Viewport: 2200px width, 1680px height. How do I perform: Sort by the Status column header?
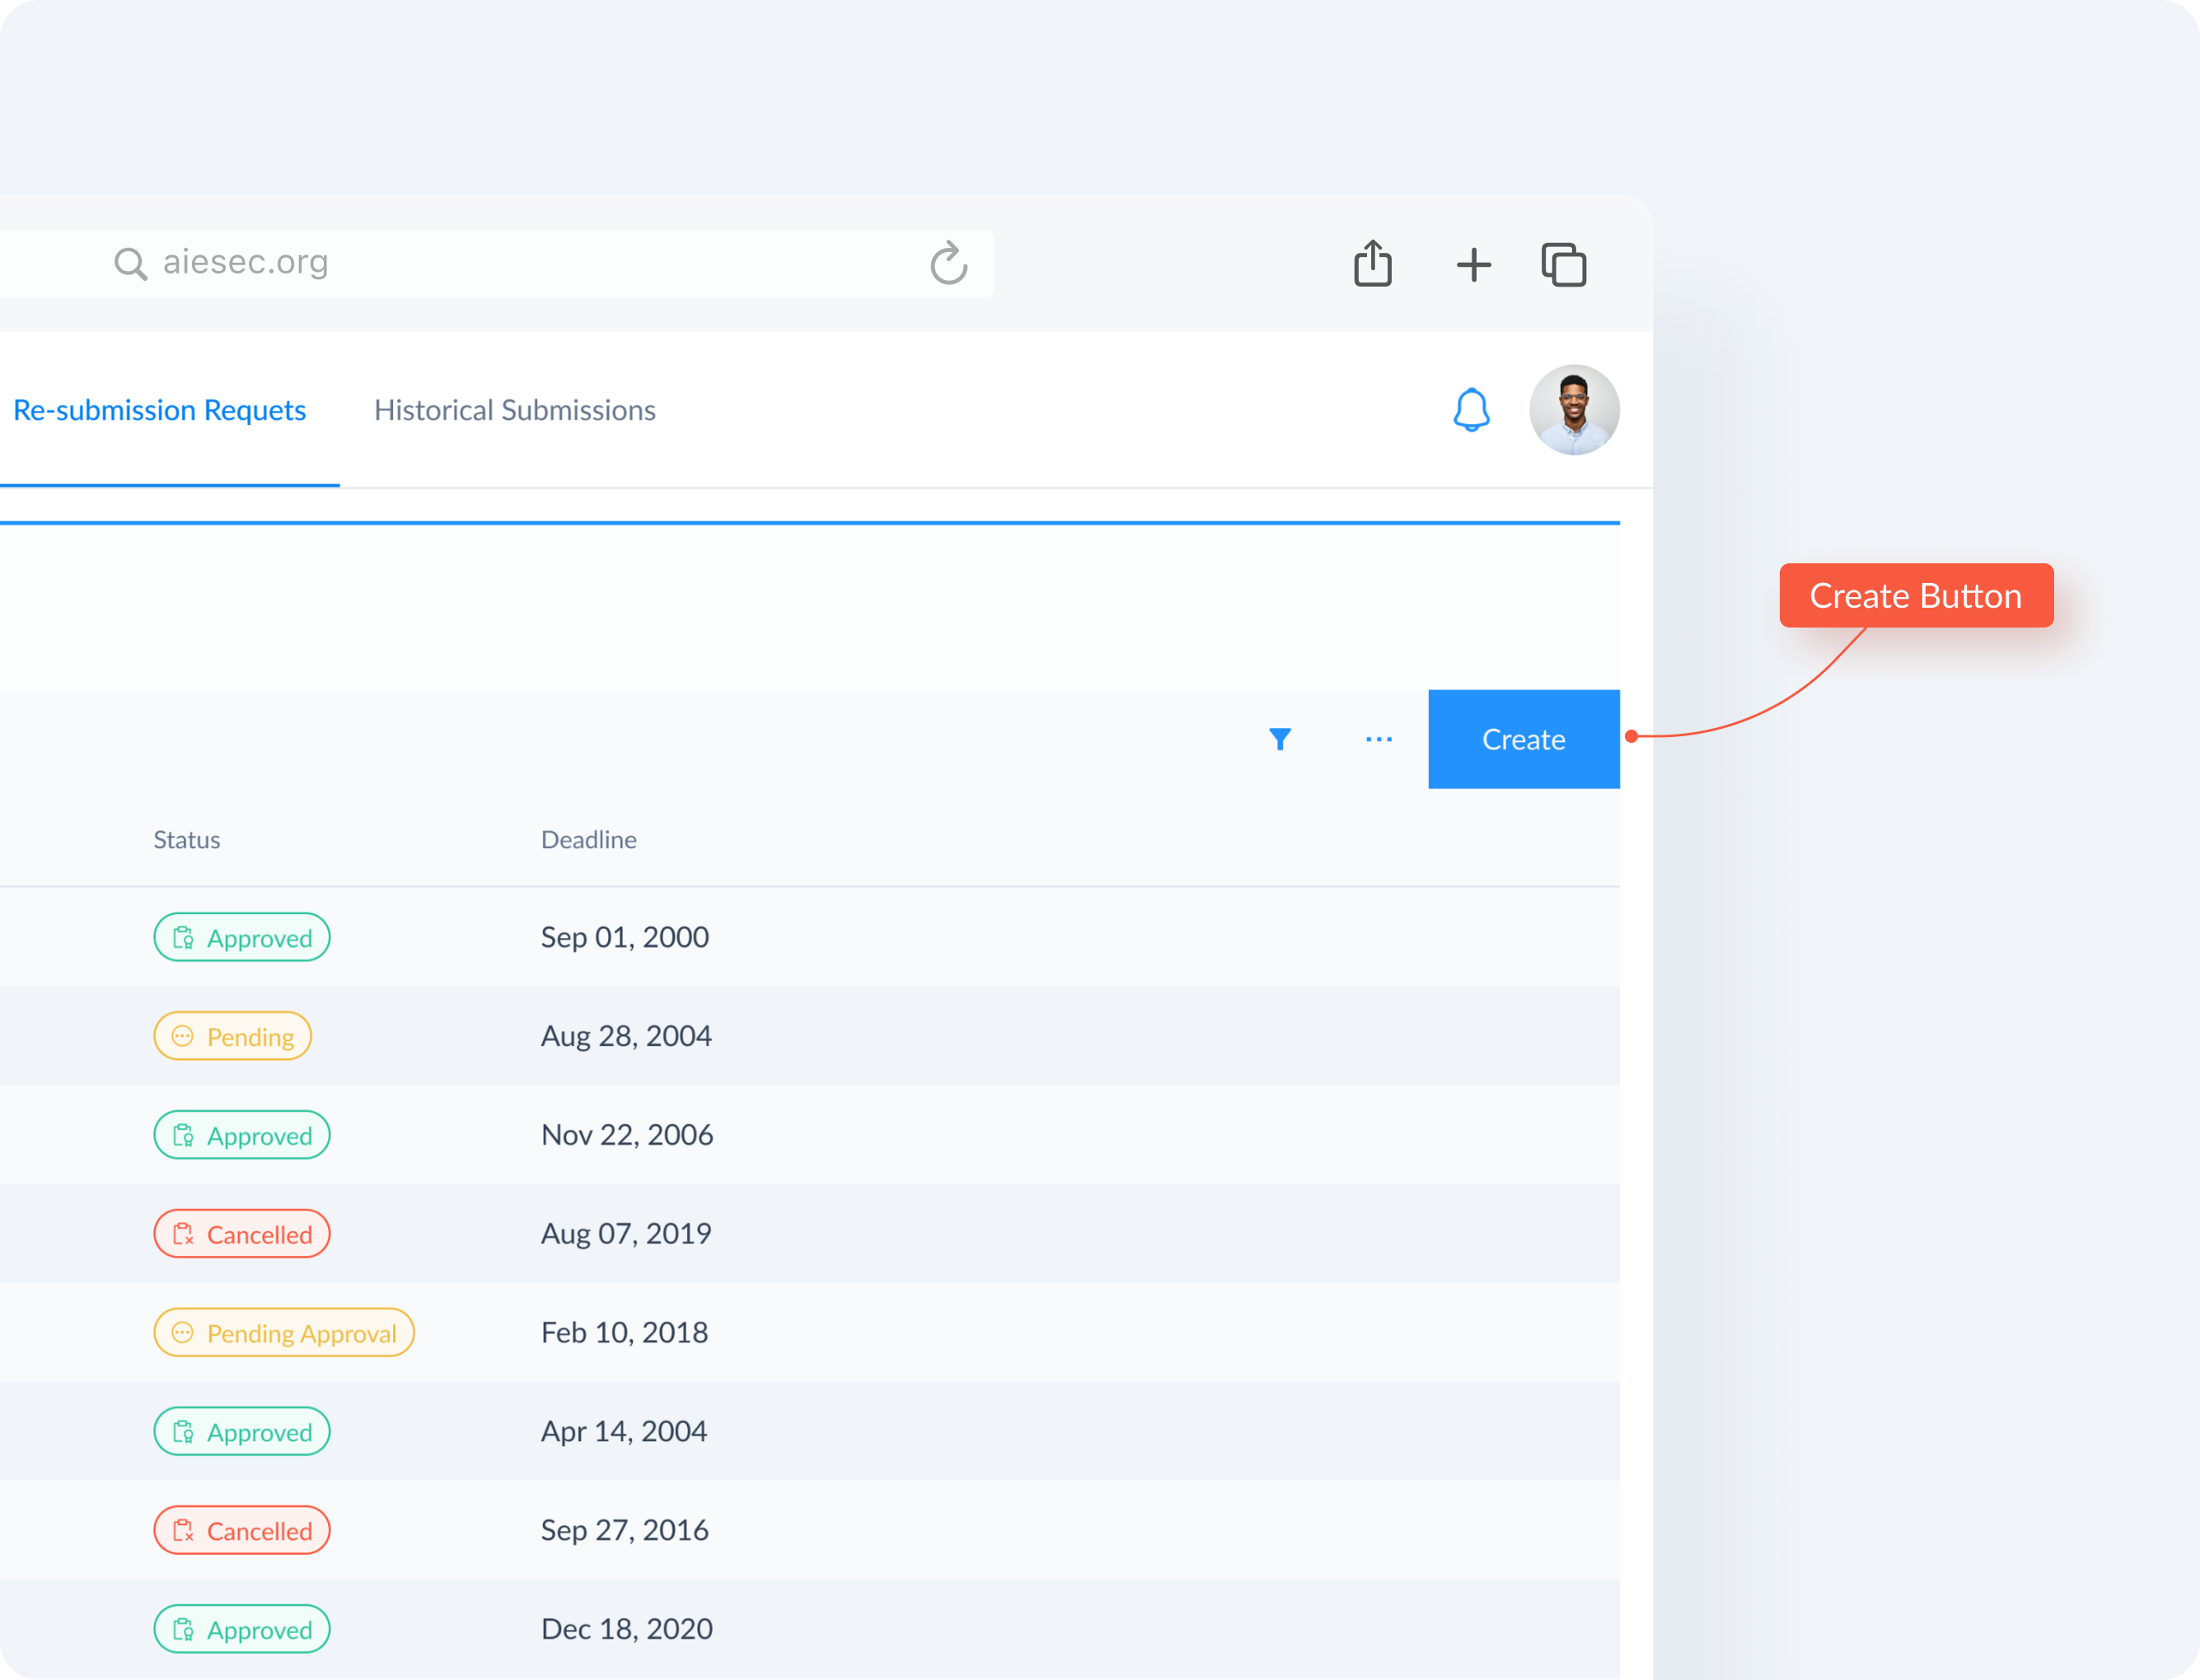pos(187,840)
